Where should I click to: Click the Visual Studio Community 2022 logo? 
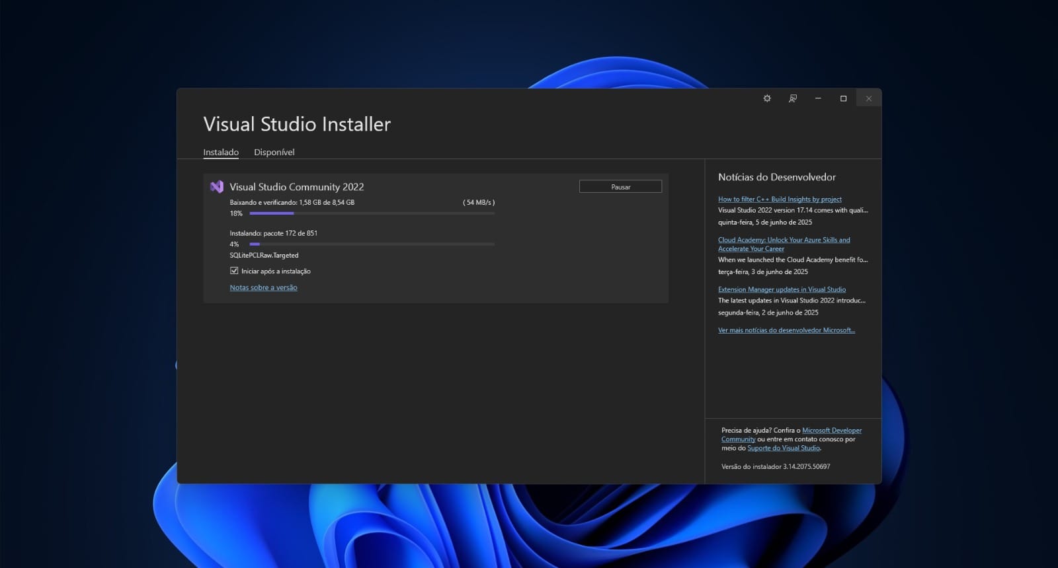coord(217,187)
